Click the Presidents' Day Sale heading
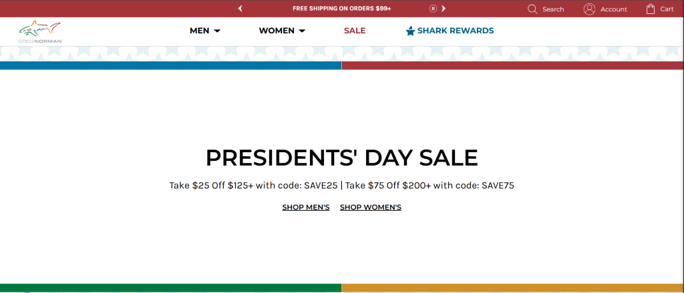684x293 pixels. pos(341,158)
